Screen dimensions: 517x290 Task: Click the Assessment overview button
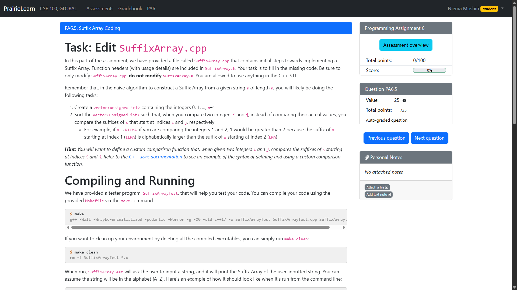coord(406,45)
